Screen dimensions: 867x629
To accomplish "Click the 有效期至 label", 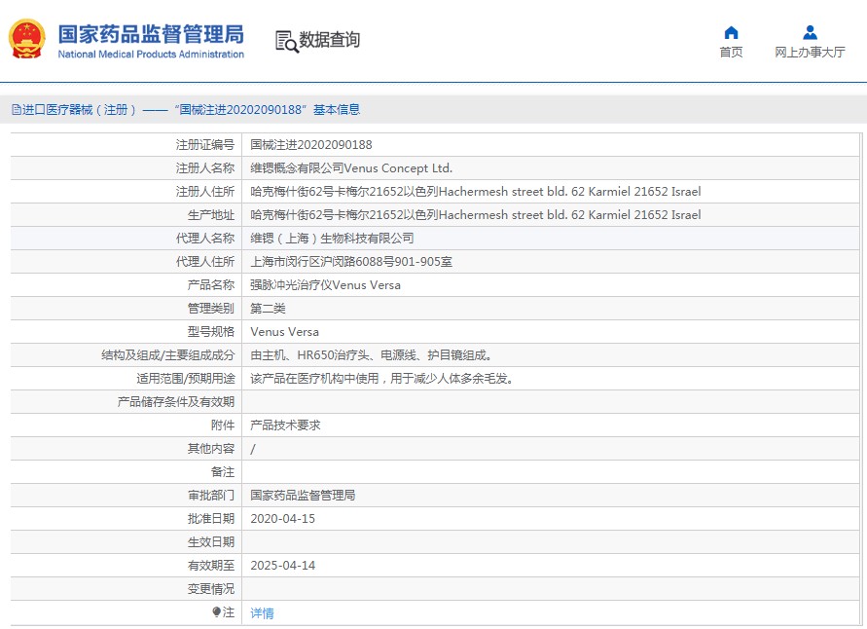I will pos(211,566).
